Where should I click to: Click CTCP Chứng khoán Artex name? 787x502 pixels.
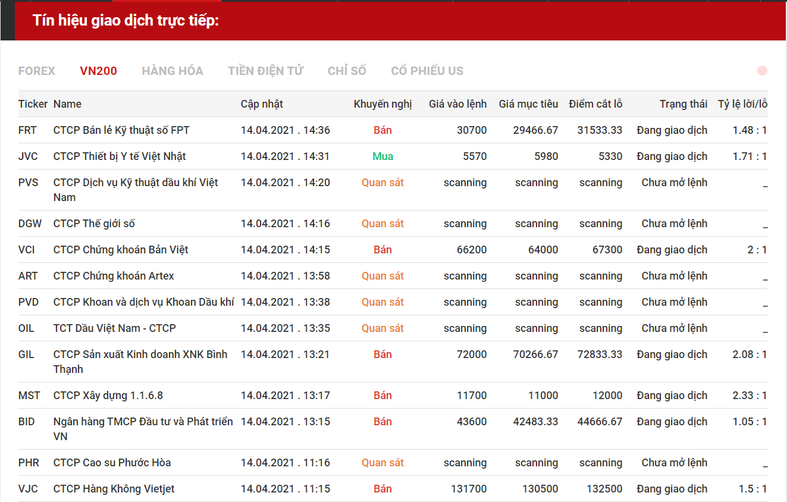pos(114,276)
